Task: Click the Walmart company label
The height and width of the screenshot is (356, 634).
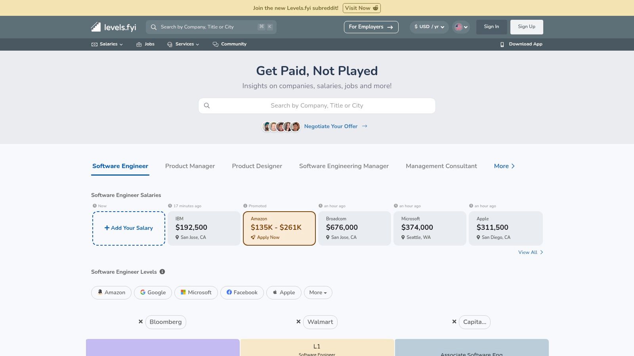Action: pos(320,322)
